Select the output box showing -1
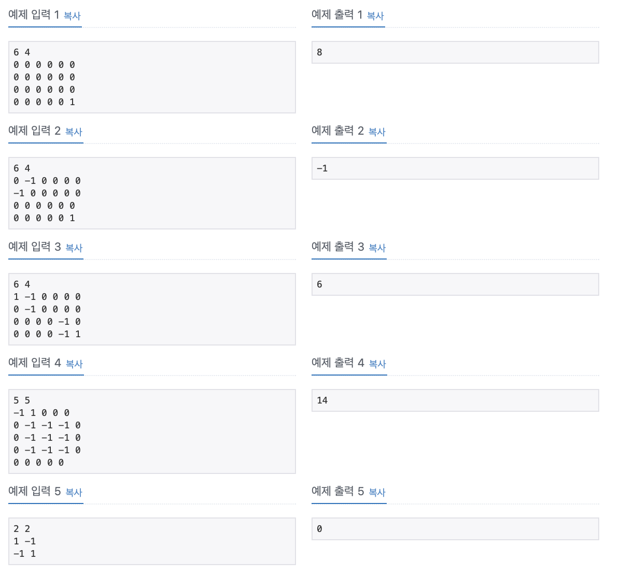Screen dimensions: 621x576 455,168
